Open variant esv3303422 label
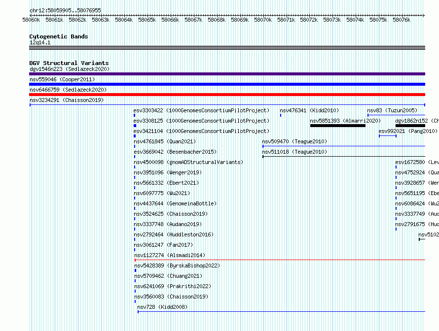 [x=201, y=110]
